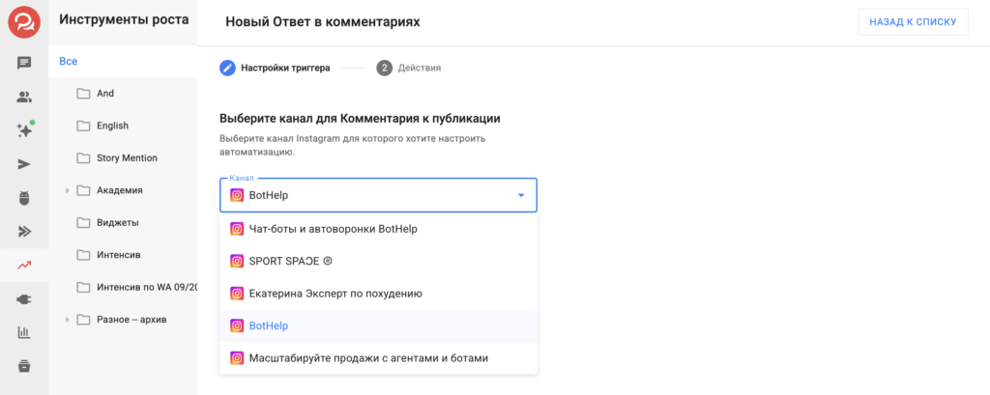Image resolution: width=990 pixels, height=395 pixels.
Task: Open the integrations plug icon
Action: coord(24,298)
